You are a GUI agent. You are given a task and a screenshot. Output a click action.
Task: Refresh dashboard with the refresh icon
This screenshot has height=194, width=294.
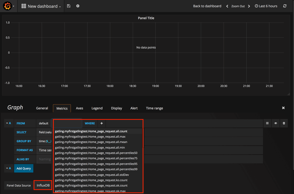pos(285,6)
